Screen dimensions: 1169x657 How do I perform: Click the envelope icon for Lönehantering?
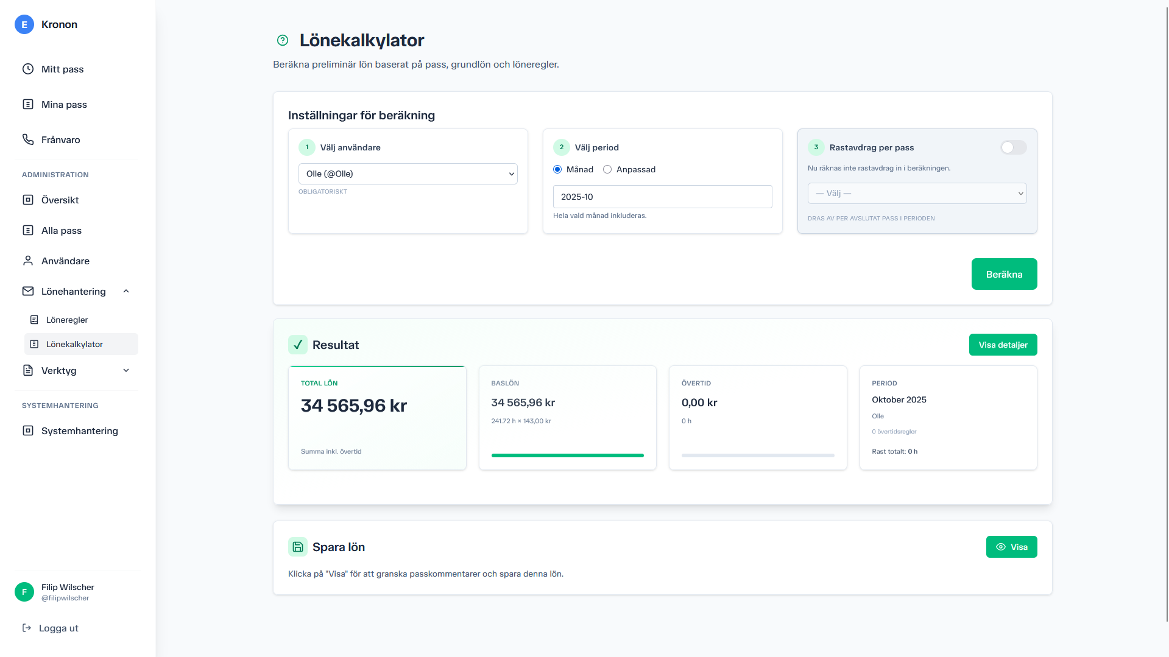click(28, 291)
